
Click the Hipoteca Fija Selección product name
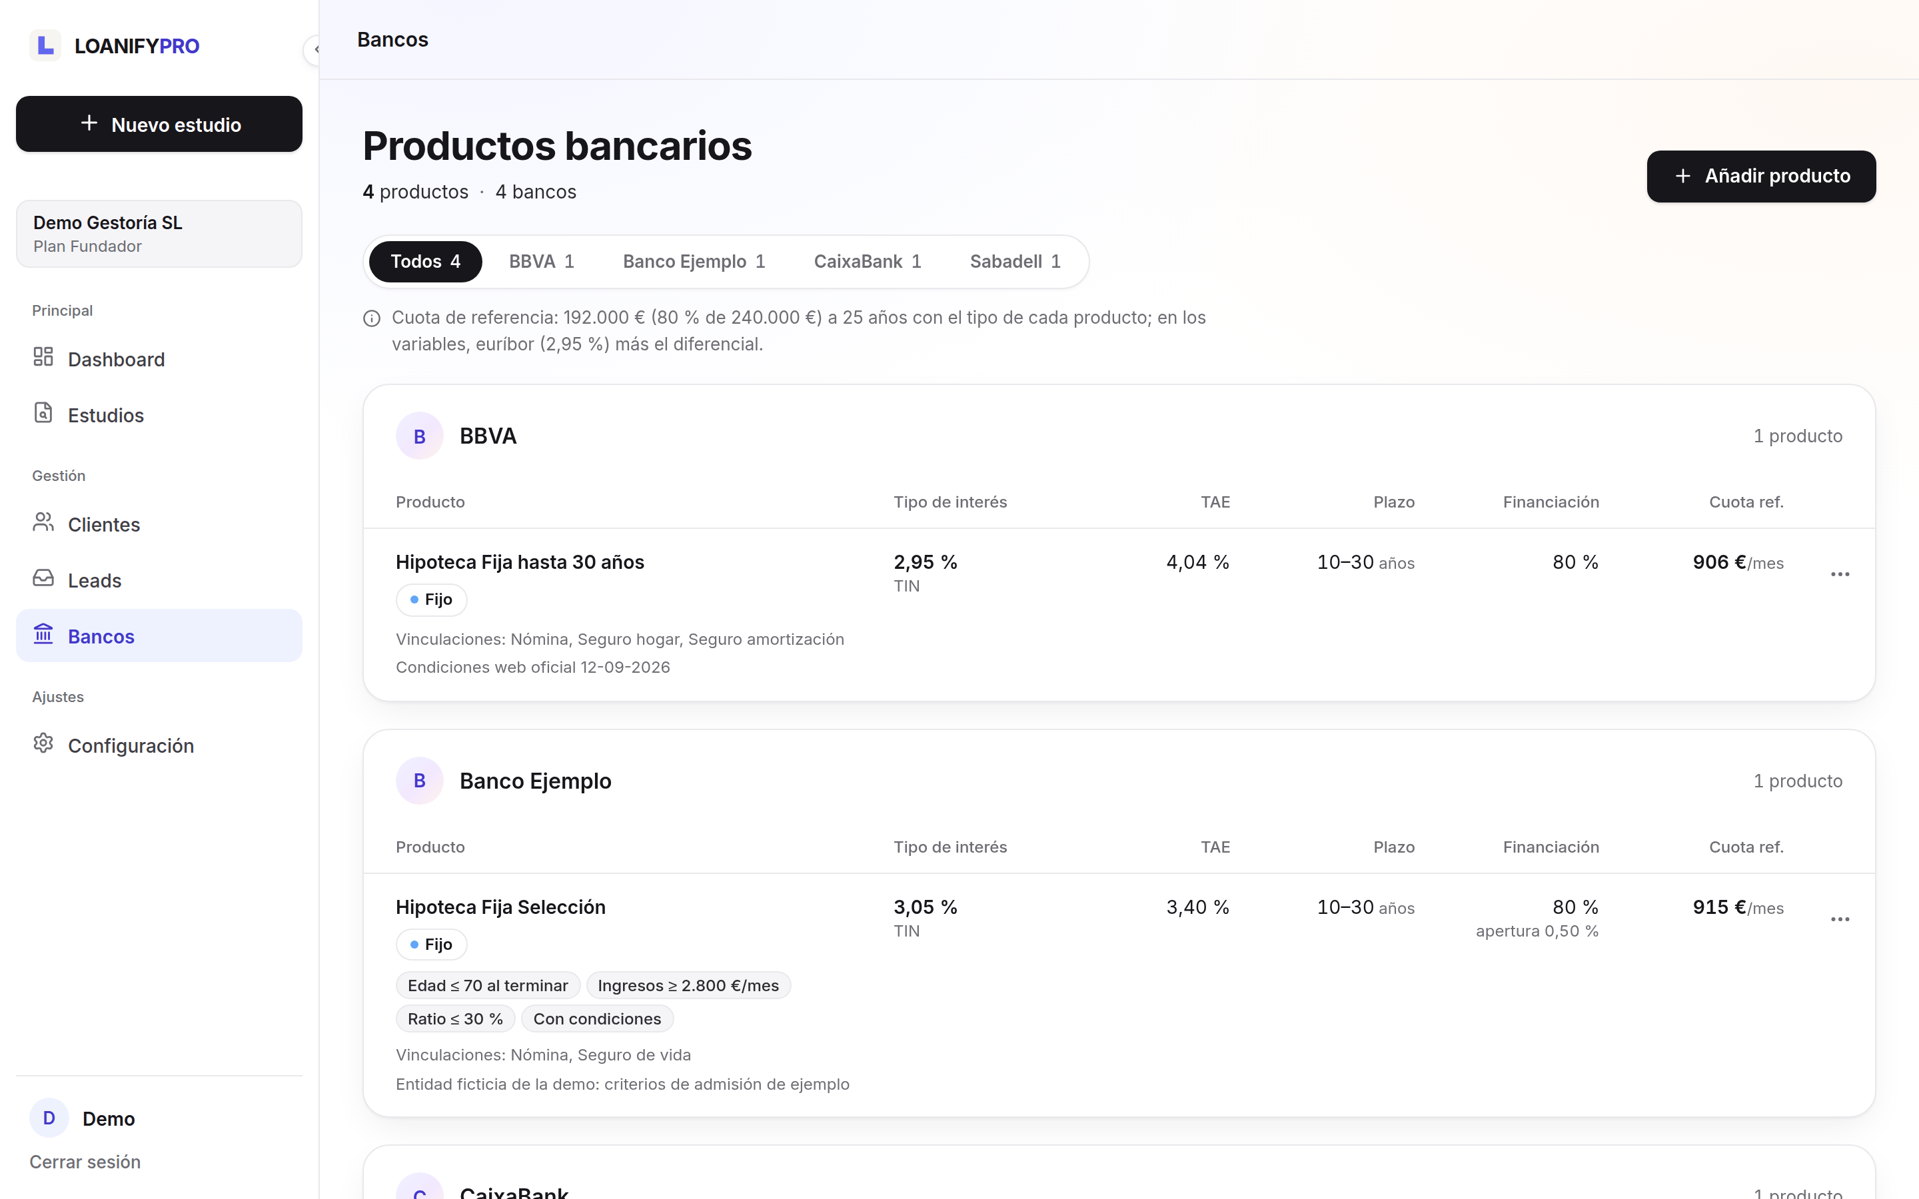[x=500, y=907]
